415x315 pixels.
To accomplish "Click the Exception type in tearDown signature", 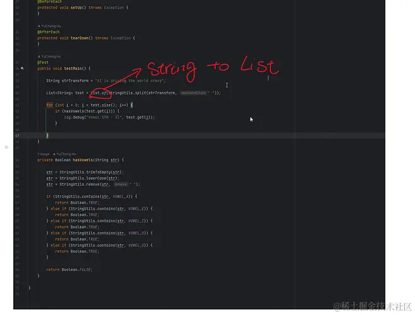I will 120,38.
